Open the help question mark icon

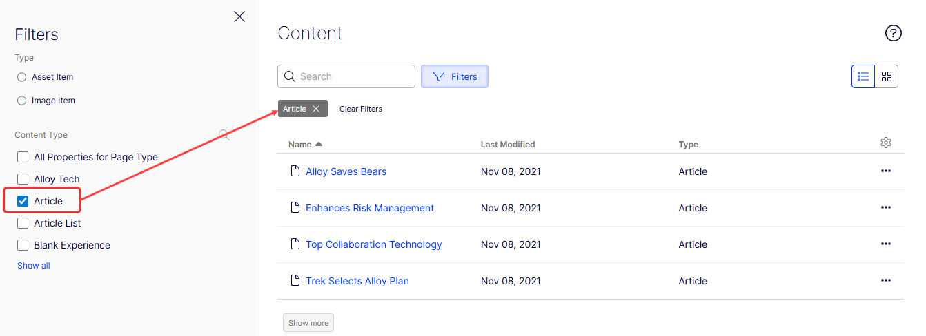894,33
